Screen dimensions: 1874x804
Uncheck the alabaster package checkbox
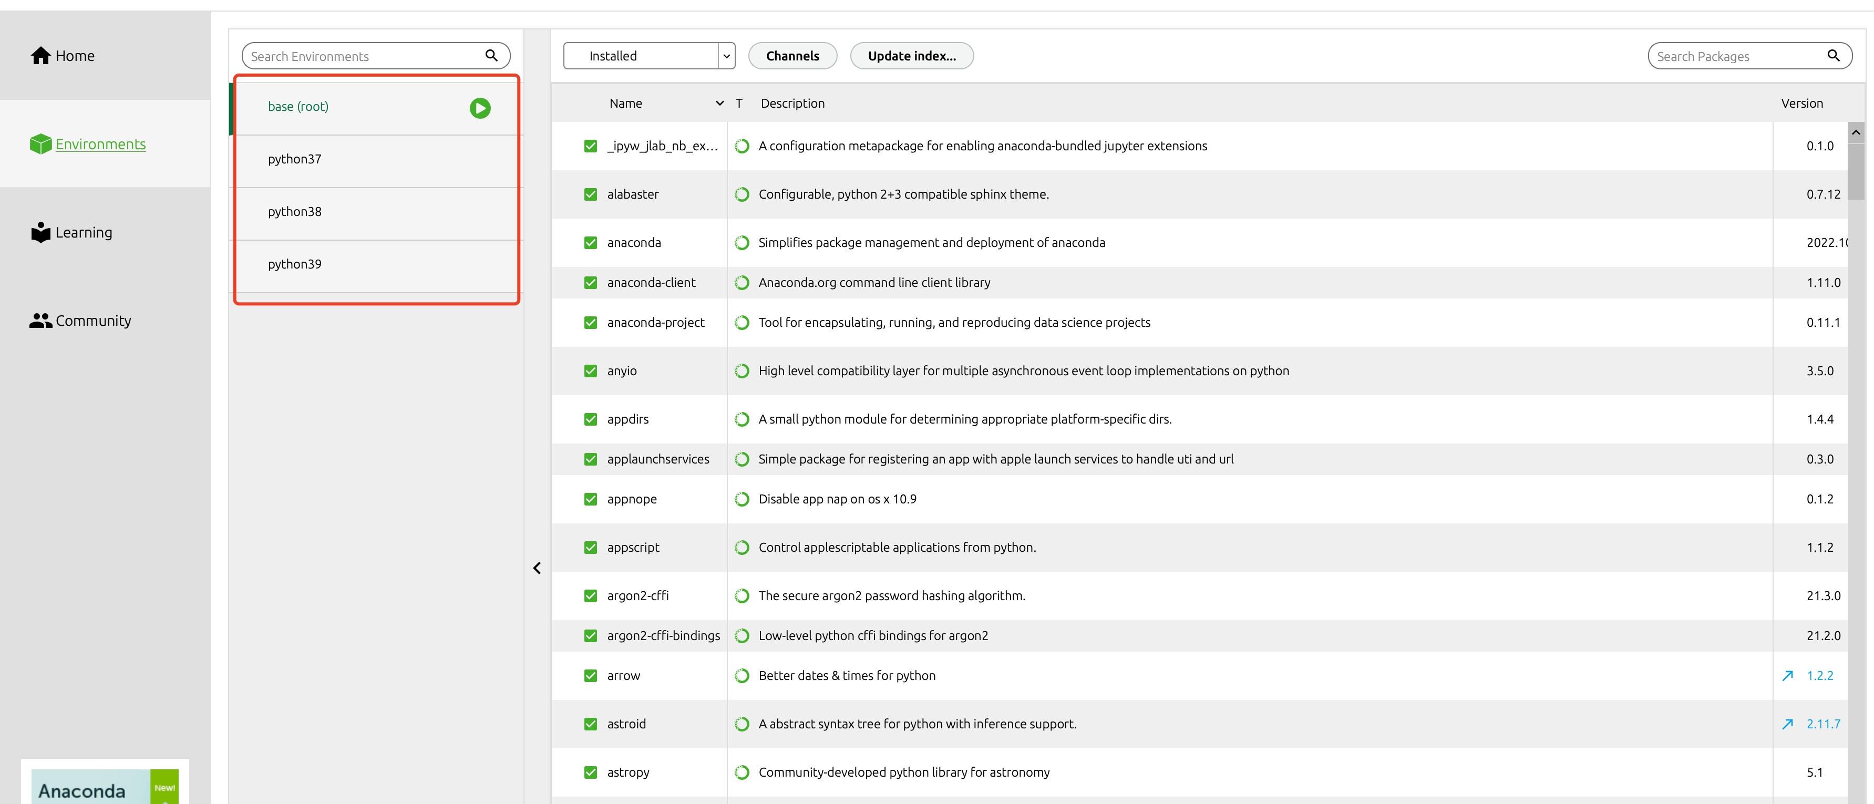[x=591, y=194]
